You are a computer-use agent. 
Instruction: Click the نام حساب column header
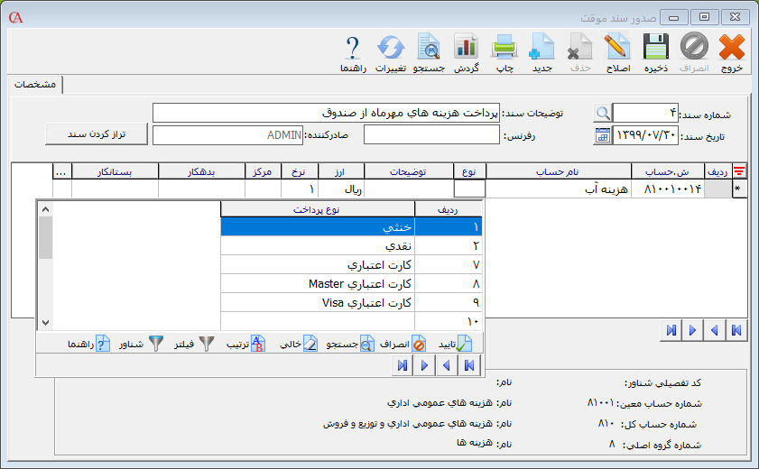(559, 171)
